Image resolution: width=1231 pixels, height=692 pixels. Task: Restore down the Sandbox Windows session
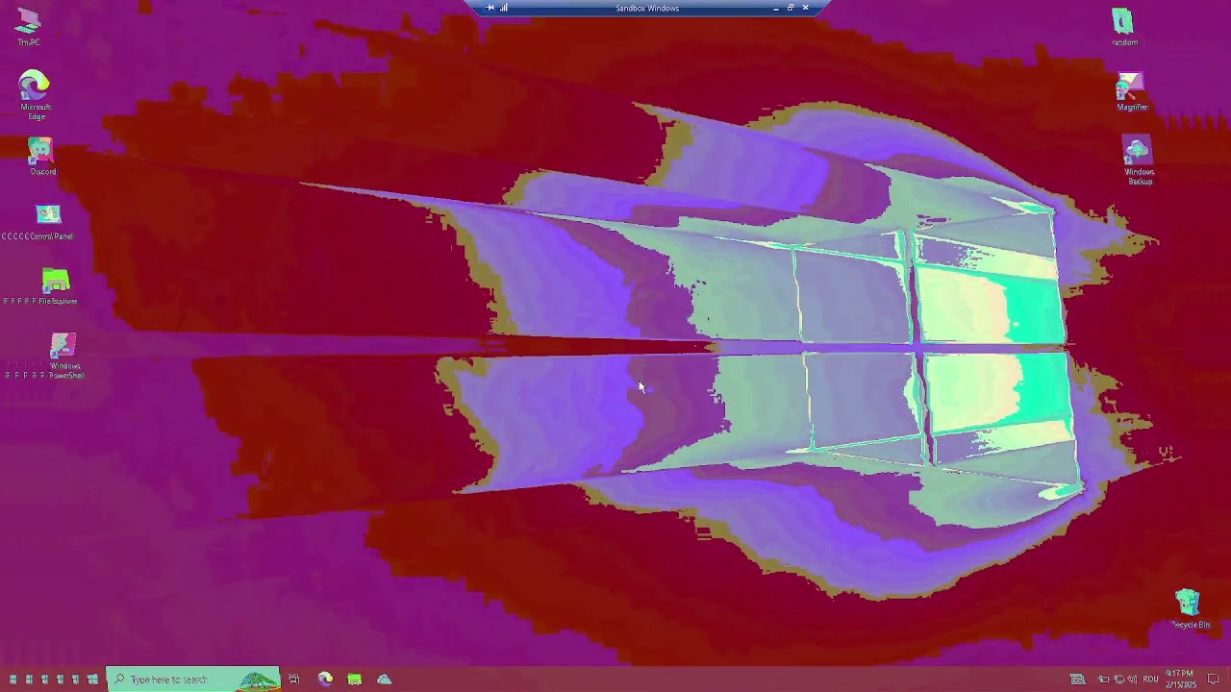[x=791, y=8]
